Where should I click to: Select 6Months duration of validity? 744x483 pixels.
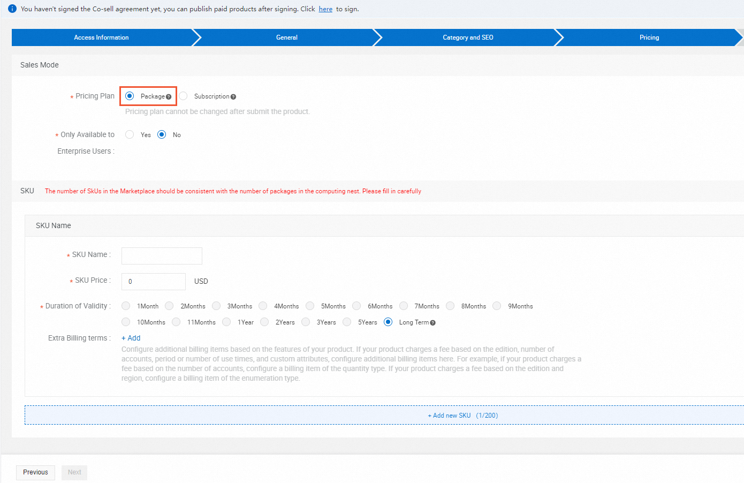tap(356, 306)
